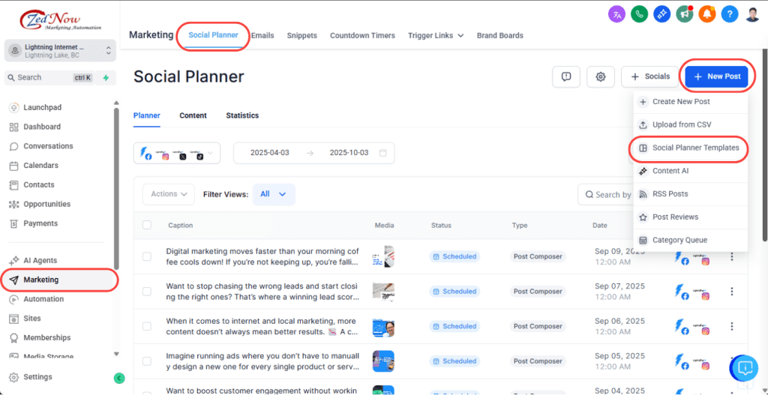Click the green phone dialer icon
768x395 pixels.
click(640, 13)
